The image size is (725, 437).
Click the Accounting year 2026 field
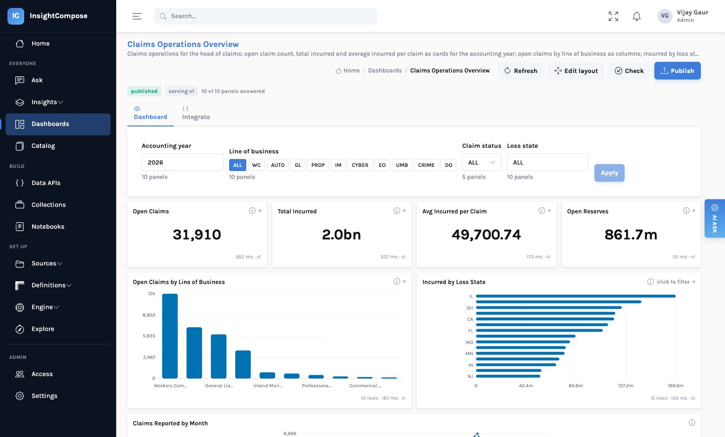coord(183,162)
